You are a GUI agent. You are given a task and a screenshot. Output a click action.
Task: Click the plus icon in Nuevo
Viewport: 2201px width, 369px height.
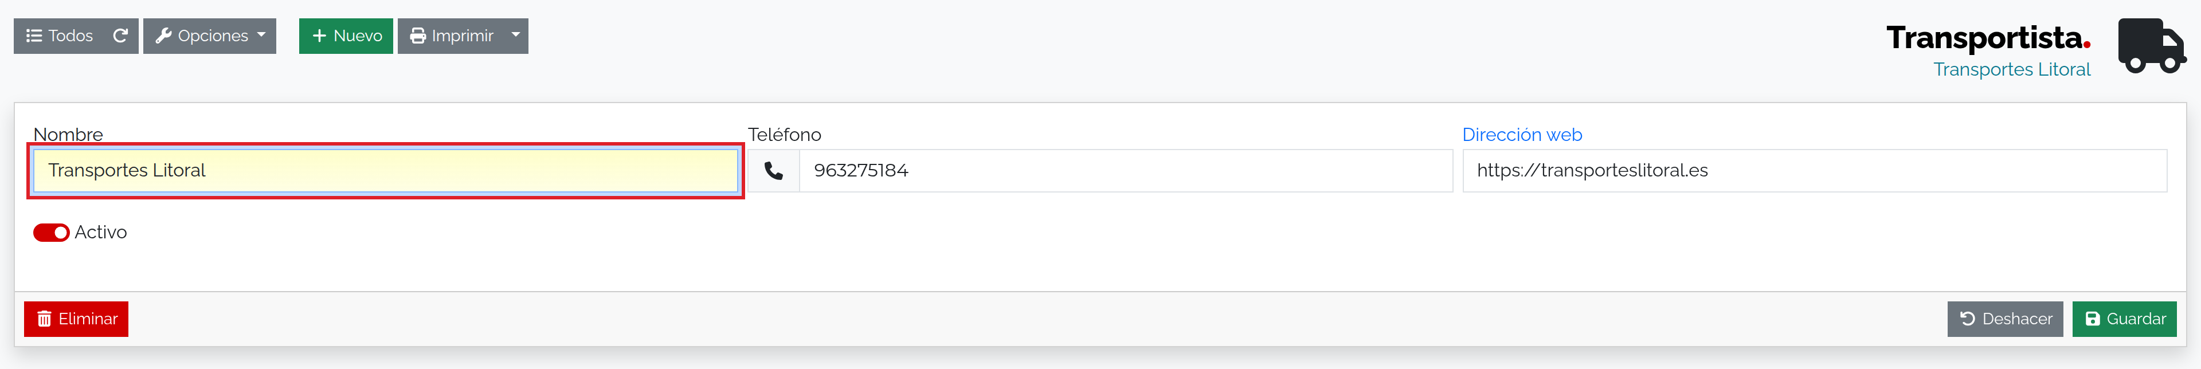(320, 36)
